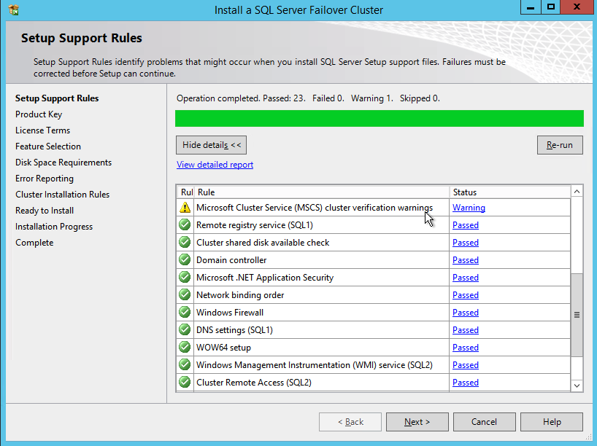
Task: Click green check icon for Domain controller rule
Action: coord(185,260)
